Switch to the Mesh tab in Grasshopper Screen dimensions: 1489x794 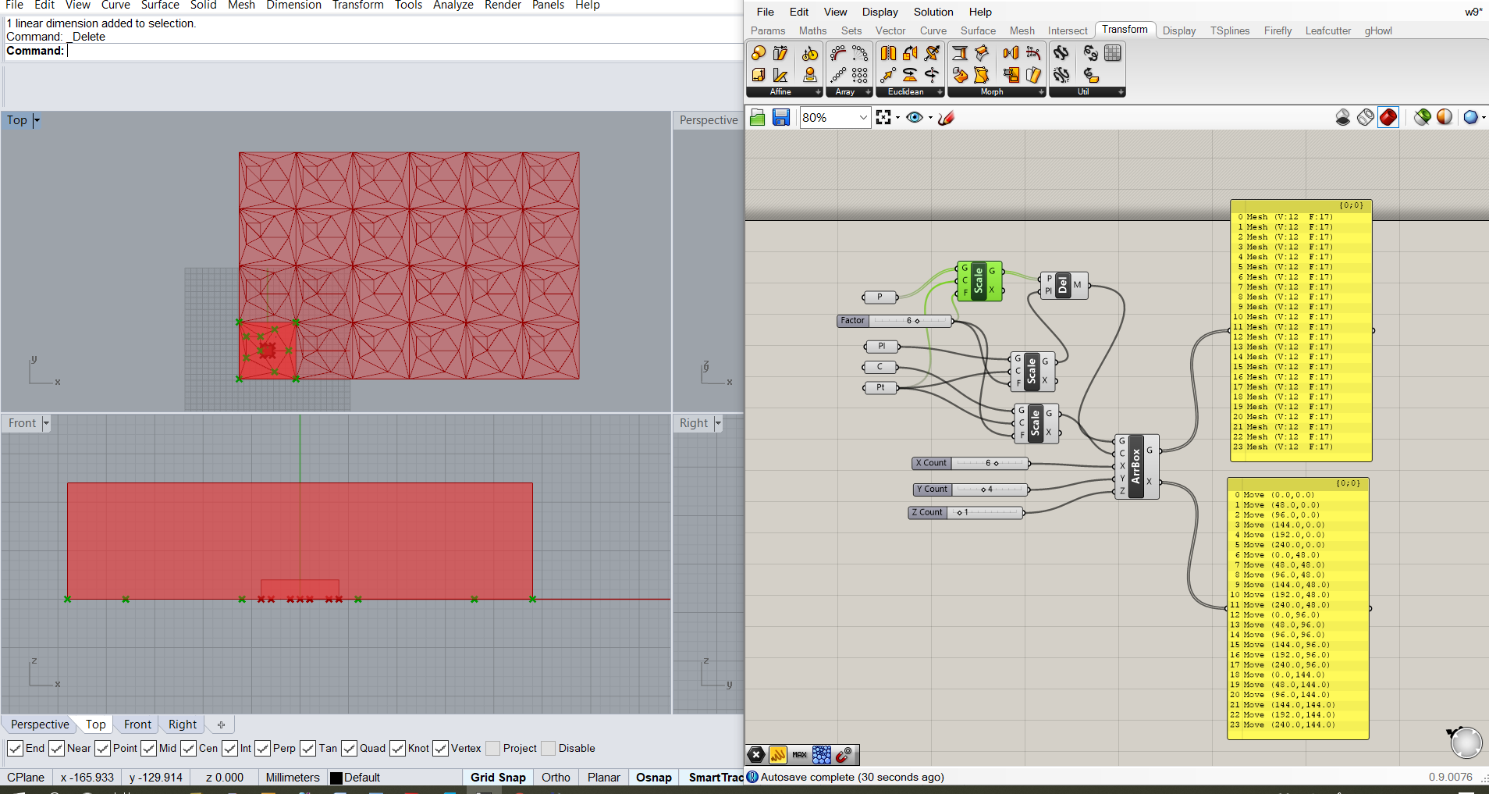click(x=1022, y=31)
